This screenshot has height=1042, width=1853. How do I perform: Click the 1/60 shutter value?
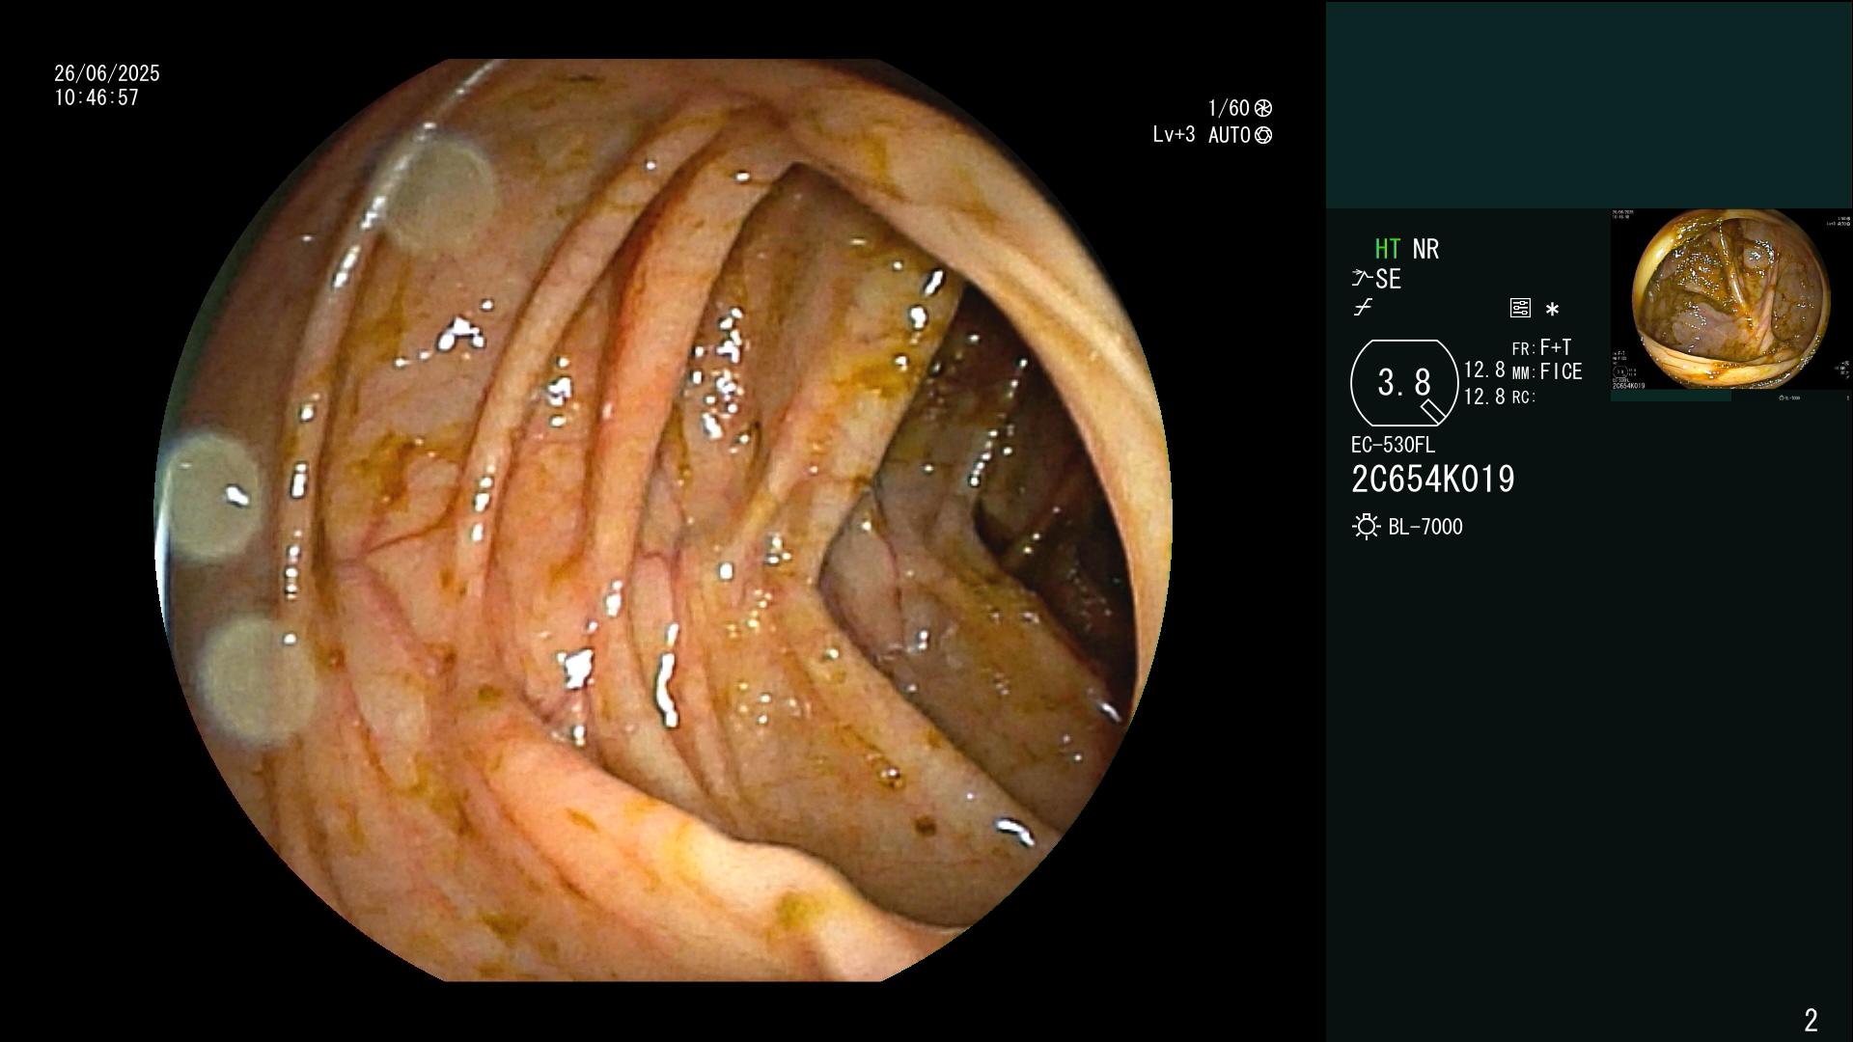(x=1229, y=108)
